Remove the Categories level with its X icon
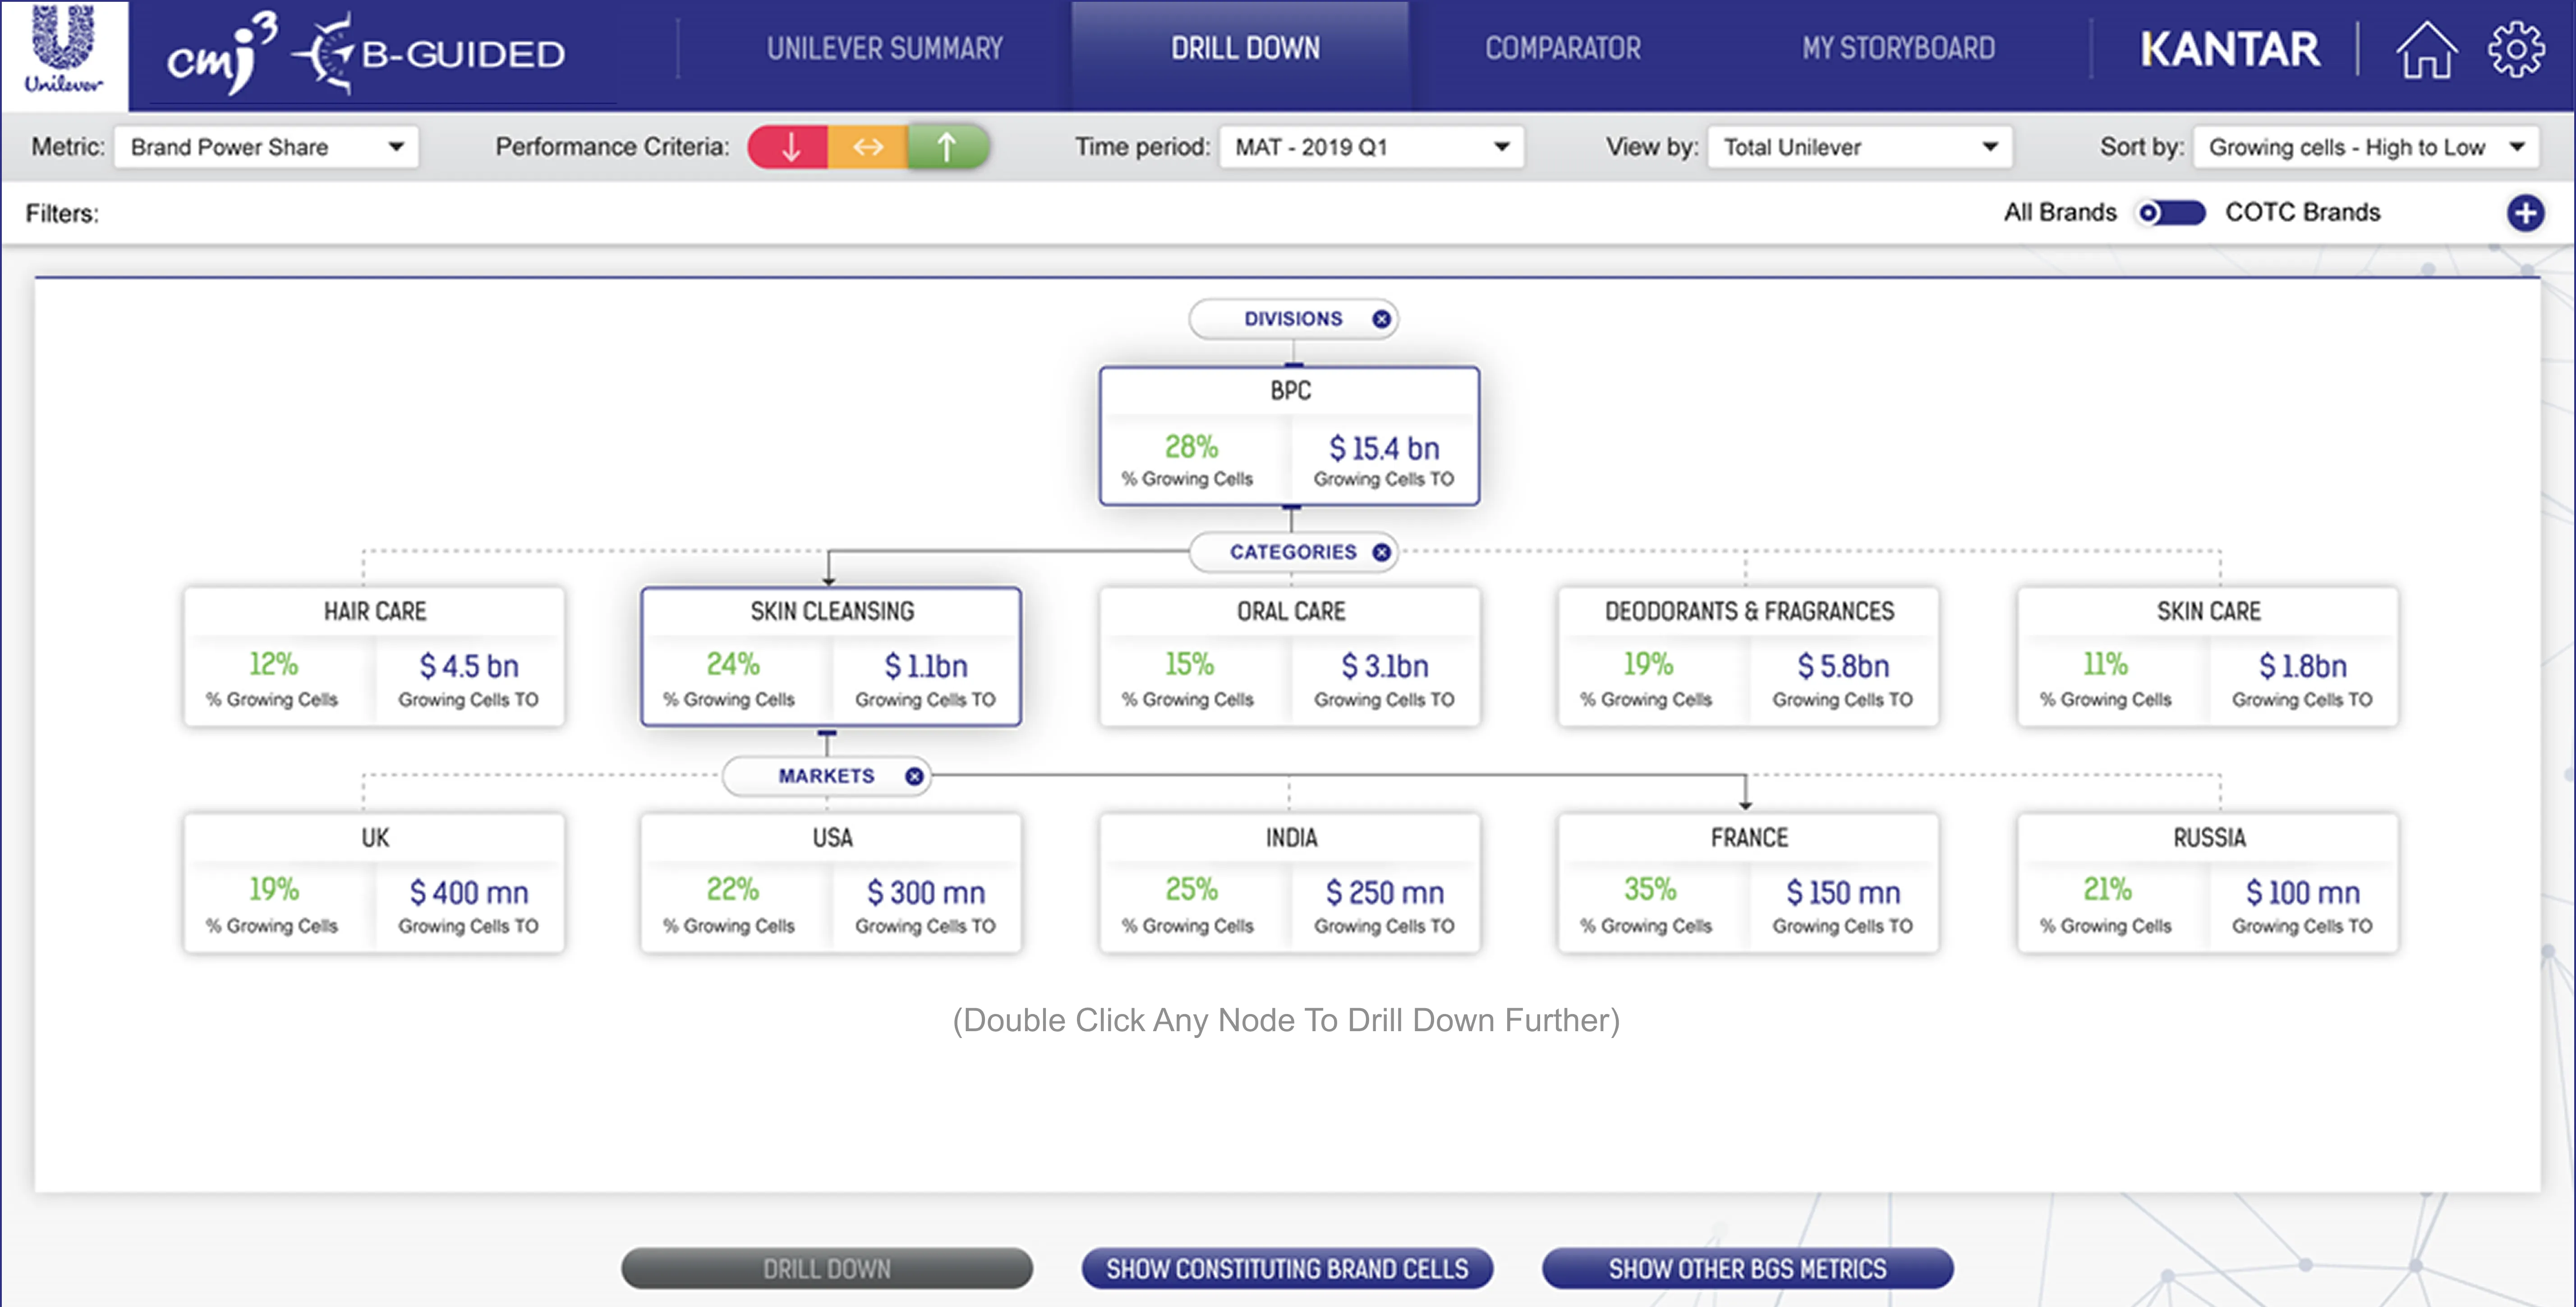 point(1381,552)
